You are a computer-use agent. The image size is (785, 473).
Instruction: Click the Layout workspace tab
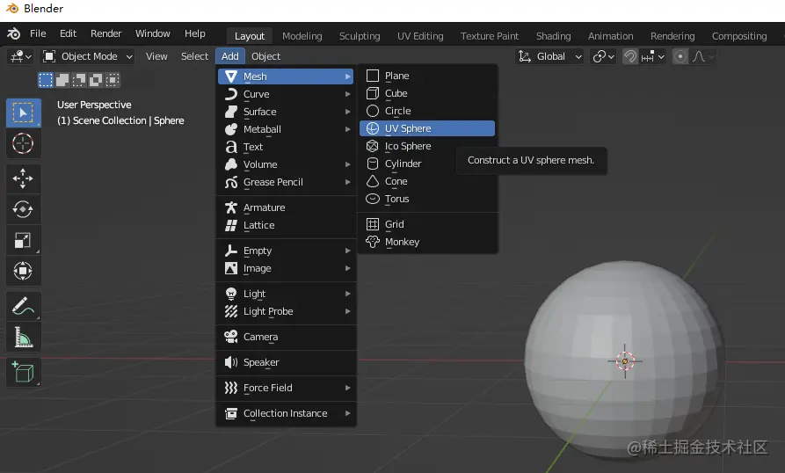click(x=250, y=36)
